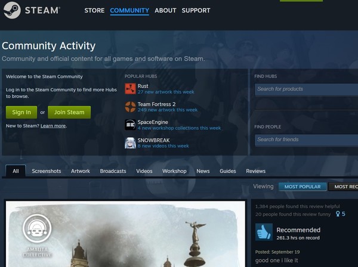This screenshot has width=358, height=267.
Task: Switch to the Screenshots tab
Action: coord(47,171)
